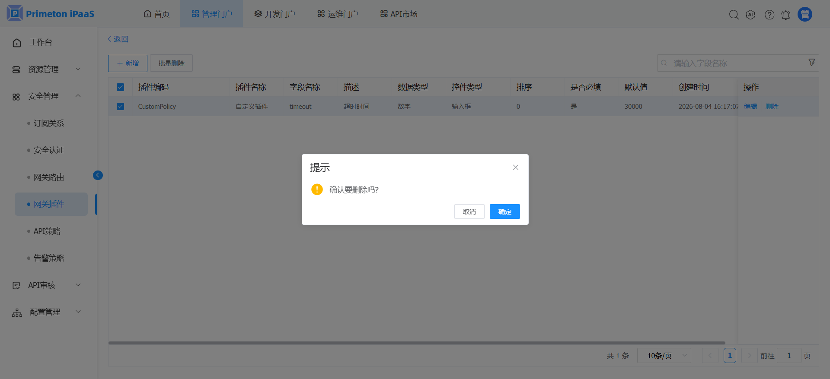Switch to the 开发门户 tab

pyautogui.click(x=275, y=14)
